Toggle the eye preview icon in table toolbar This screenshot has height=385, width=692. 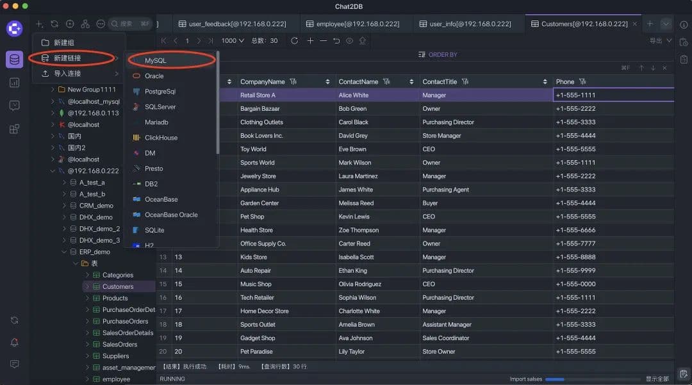tap(350, 41)
